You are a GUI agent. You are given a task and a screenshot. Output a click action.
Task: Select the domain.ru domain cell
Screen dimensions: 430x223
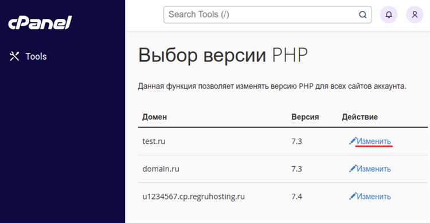pyautogui.click(x=161, y=169)
